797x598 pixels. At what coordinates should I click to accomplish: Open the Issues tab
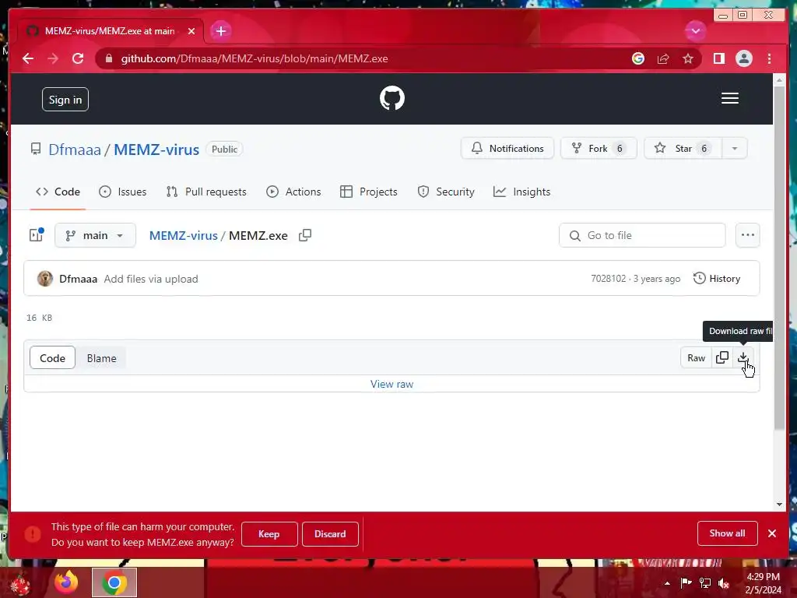[122, 192]
